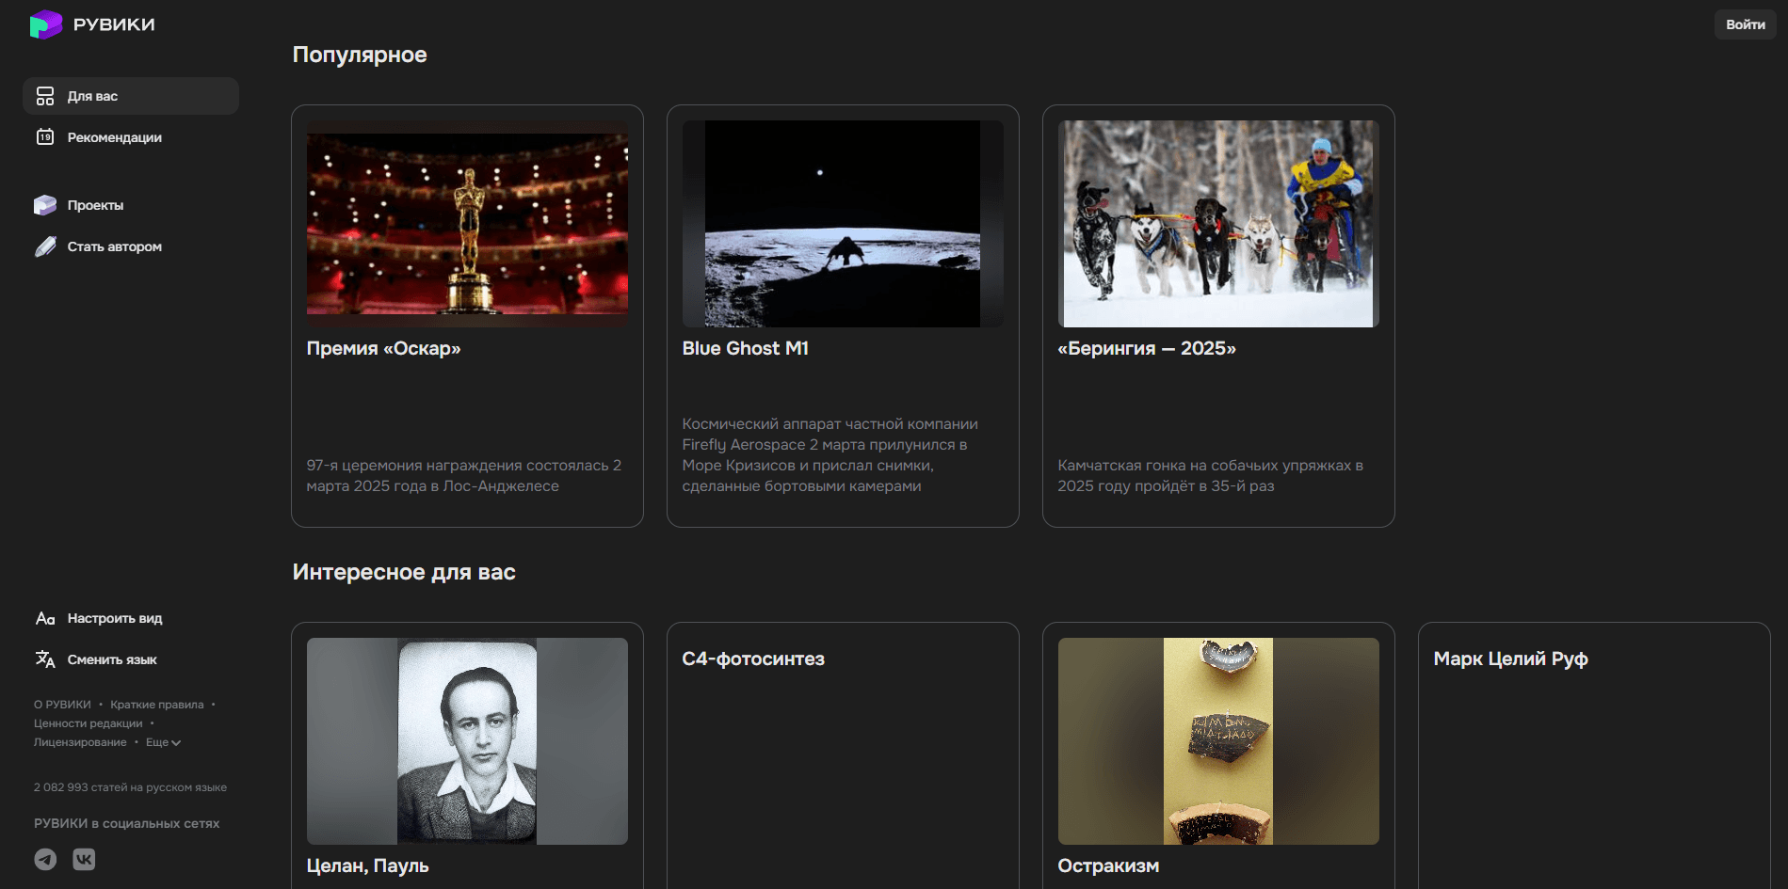Open the sled dogs race thumbnail
The width and height of the screenshot is (1788, 889).
tap(1218, 224)
